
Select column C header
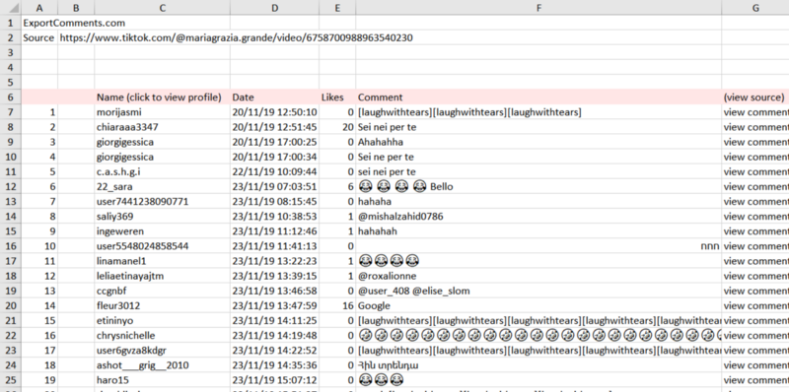coord(162,8)
